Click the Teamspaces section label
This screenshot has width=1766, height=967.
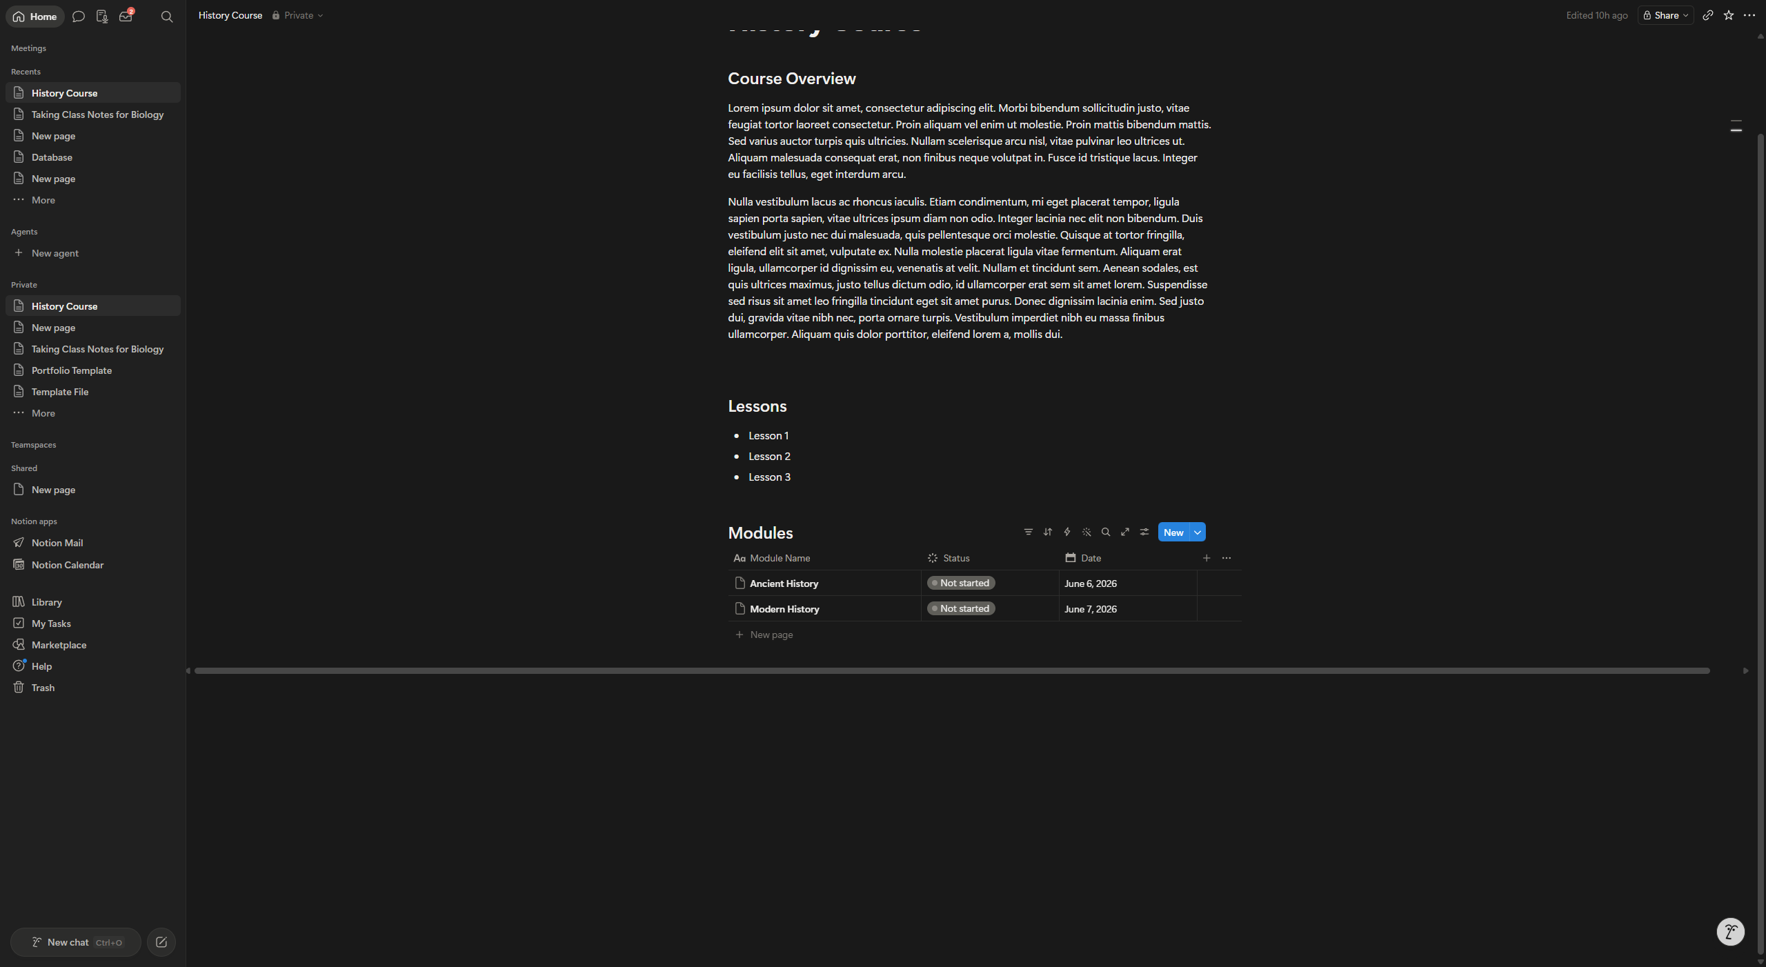(x=33, y=445)
